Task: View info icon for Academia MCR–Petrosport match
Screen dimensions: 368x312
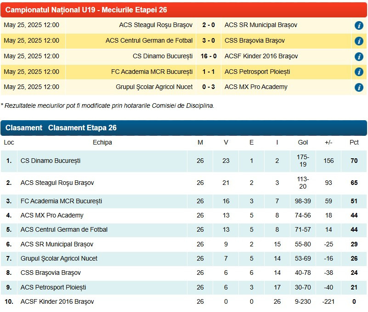Action: 359,72
